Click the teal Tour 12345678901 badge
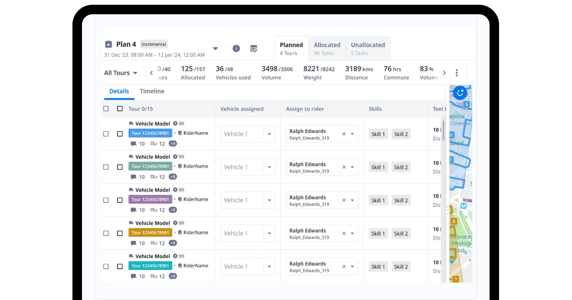 [x=150, y=266]
